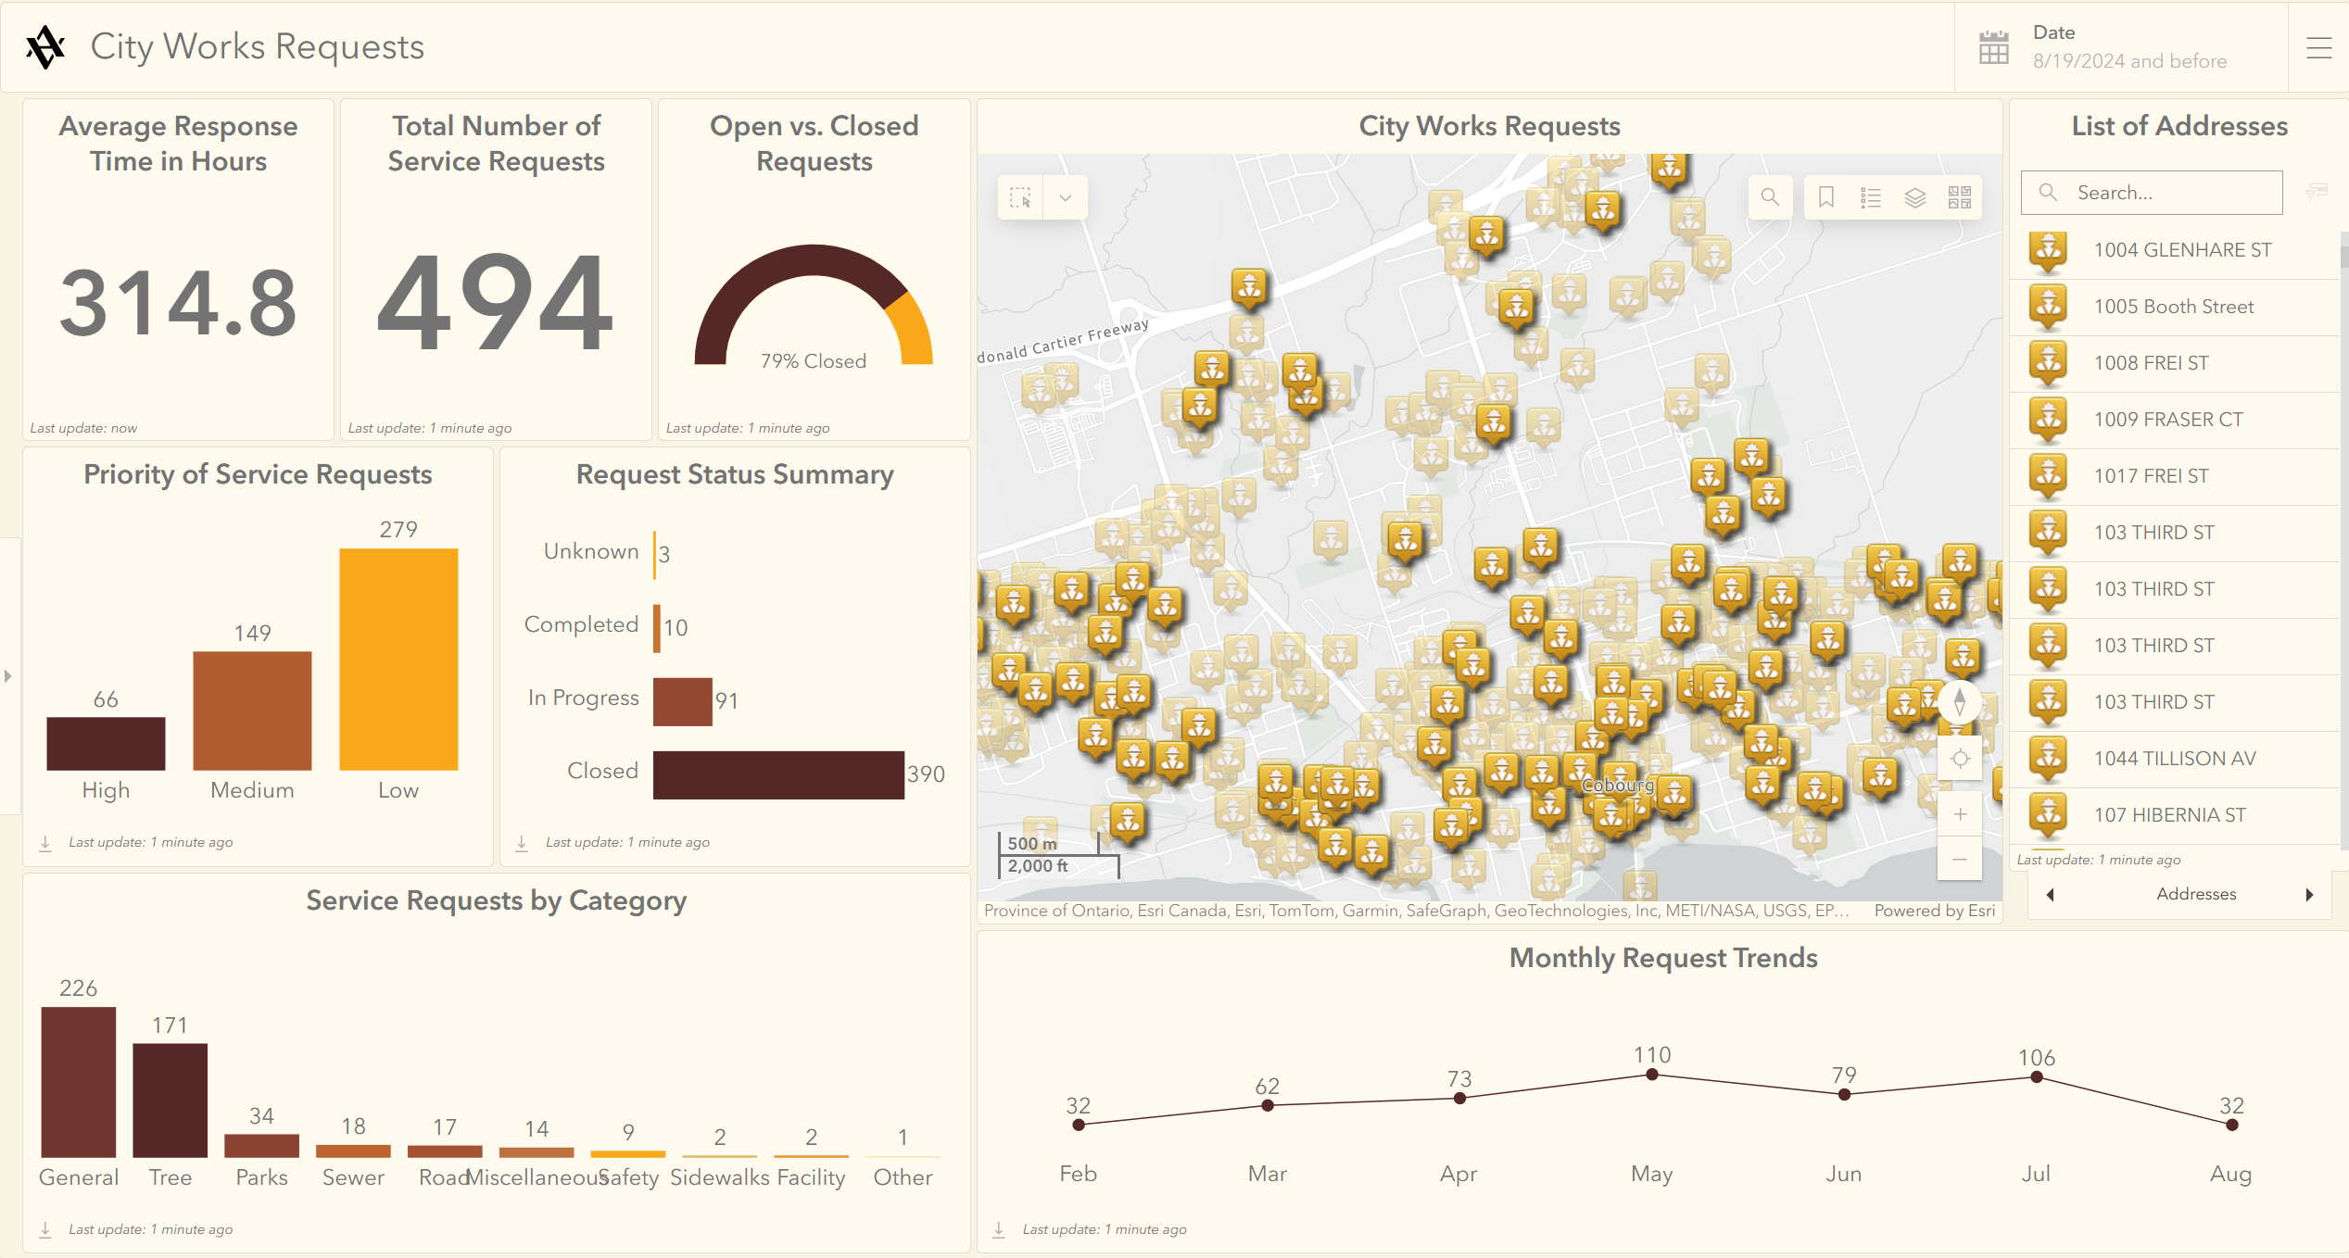2349x1258 pixels.
Task: Go to next Addresses list tab
Action: pos(2309,894)
